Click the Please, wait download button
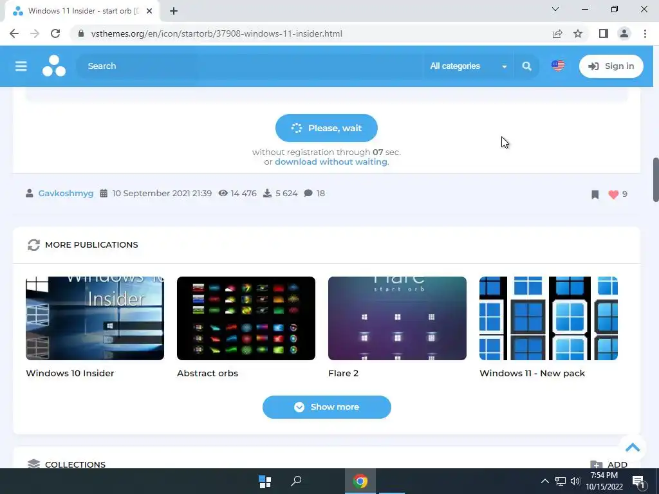The height and width of the screenshot is (494, 659). coord(326,128)
